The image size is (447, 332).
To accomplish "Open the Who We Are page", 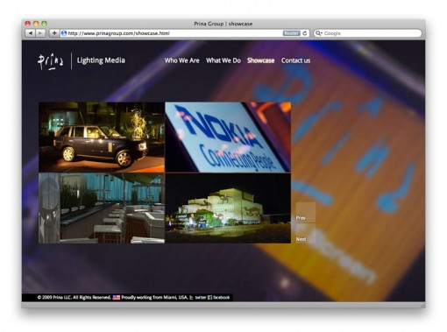I will [x=181, y=60].
